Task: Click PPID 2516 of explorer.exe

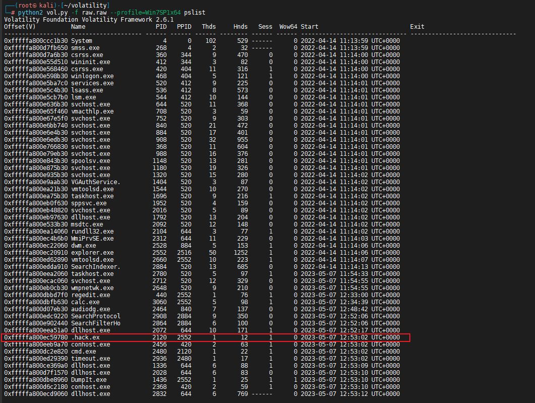Action: pos(184,253)
